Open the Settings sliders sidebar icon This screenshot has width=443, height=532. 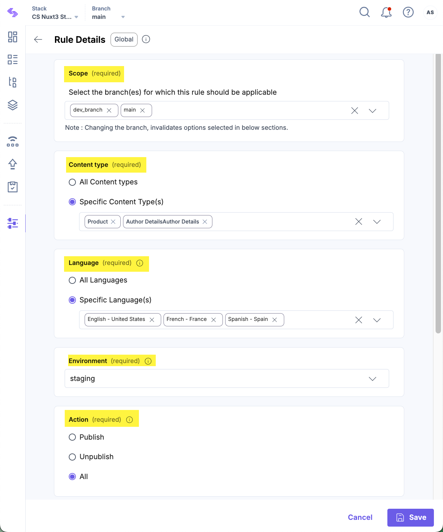click(12, 223)
